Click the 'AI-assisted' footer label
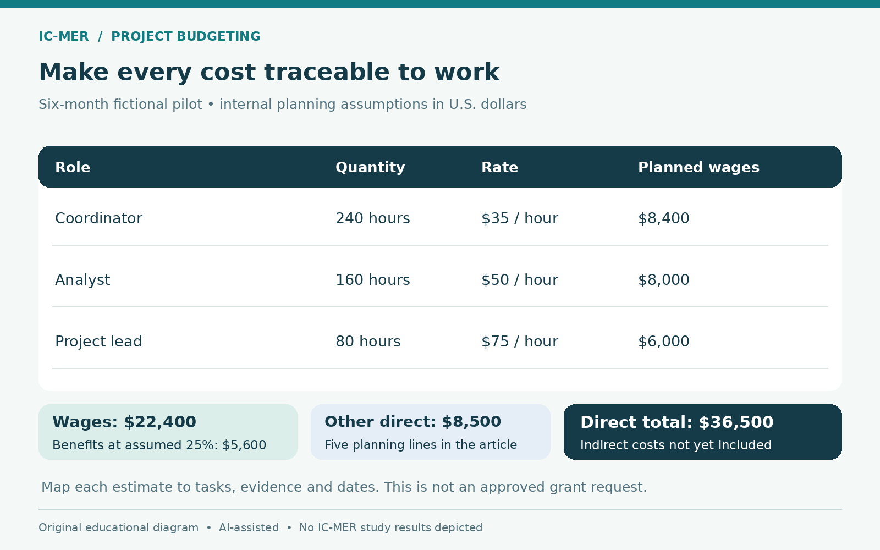 coord(249,527)
